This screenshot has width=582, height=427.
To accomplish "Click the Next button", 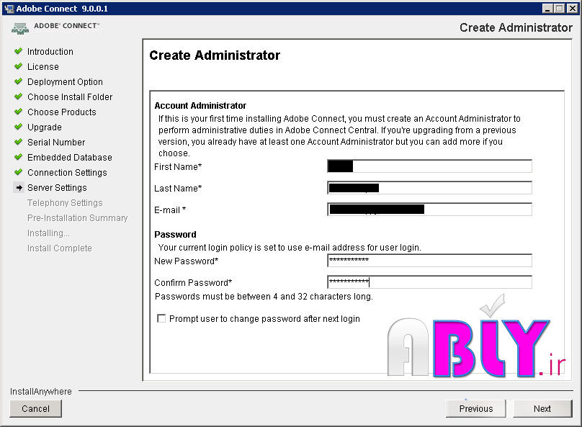I will 542,408.
